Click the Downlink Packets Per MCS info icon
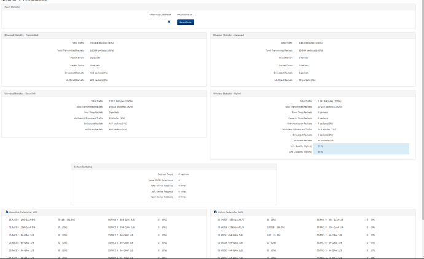The image size is (424, 259). pyautogui.click(x=7, y=212)
